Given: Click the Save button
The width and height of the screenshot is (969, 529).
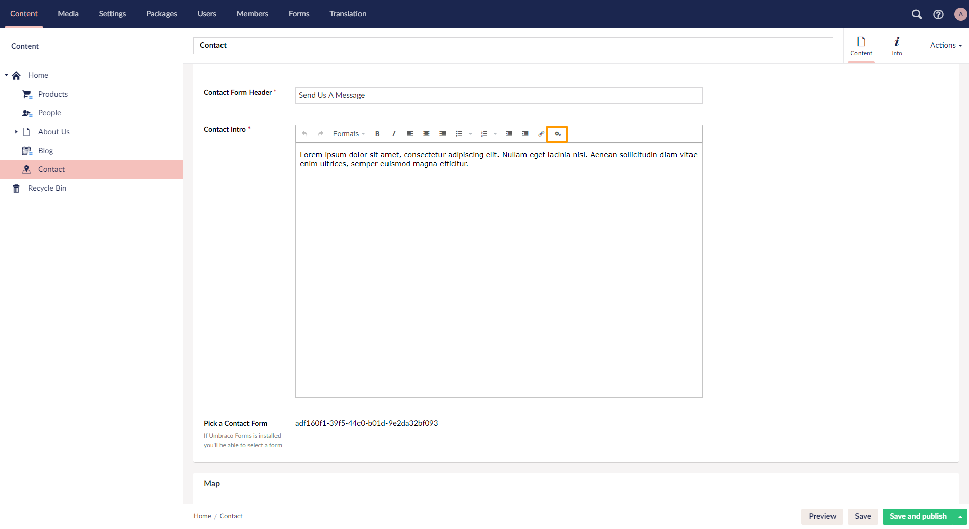Looking at the screenshot, I should (863, 516).
